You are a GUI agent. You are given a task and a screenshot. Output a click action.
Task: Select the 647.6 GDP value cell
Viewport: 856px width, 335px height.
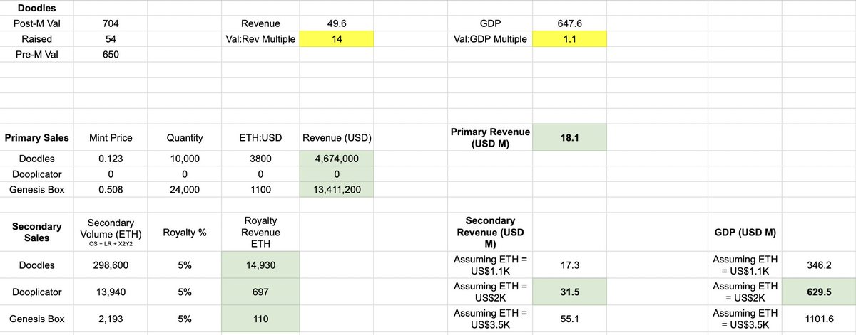point(569,23)
